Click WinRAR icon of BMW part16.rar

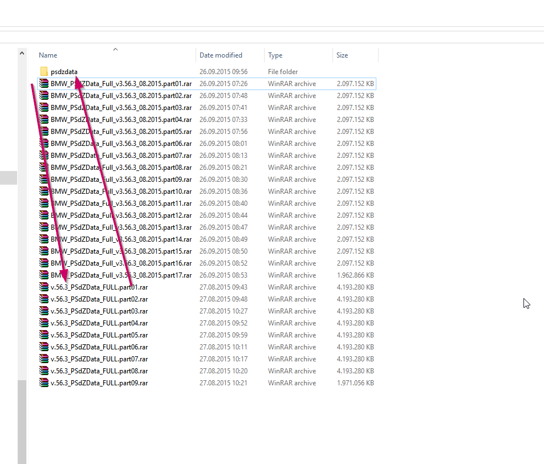click(44, 263)
